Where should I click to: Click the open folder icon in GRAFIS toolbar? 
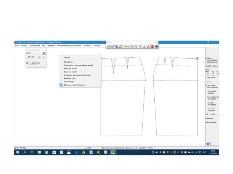click(108, 46)
